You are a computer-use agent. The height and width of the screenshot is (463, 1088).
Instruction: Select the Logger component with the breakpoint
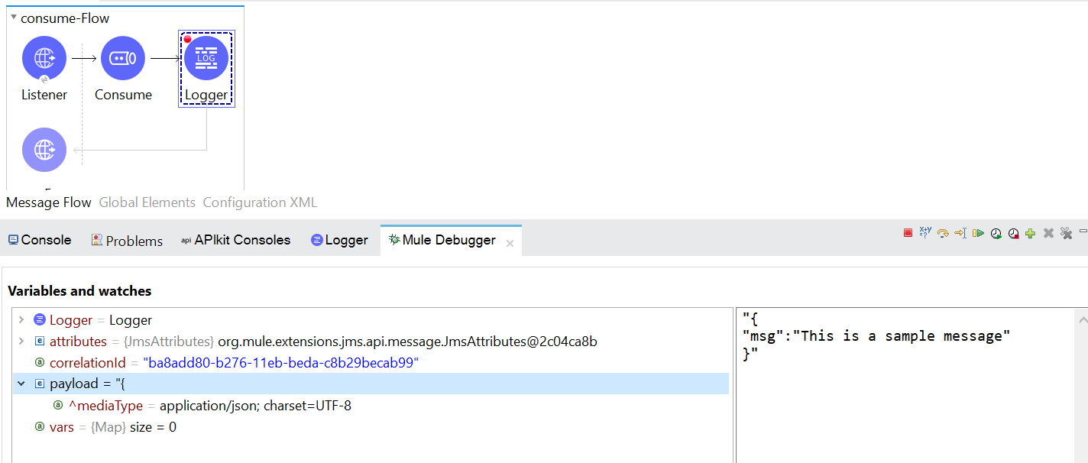tap(206, 57)
